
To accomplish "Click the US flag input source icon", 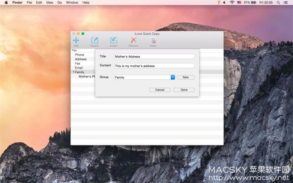I will (x=239, y=2).
